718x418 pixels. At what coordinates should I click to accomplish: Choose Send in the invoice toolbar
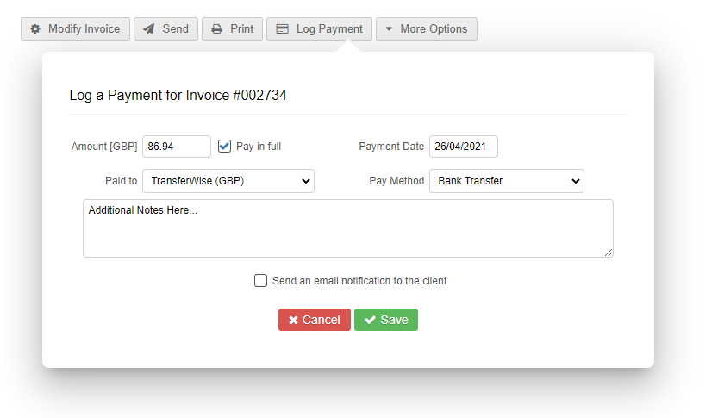pyautogui.click(x=166, y=28)
